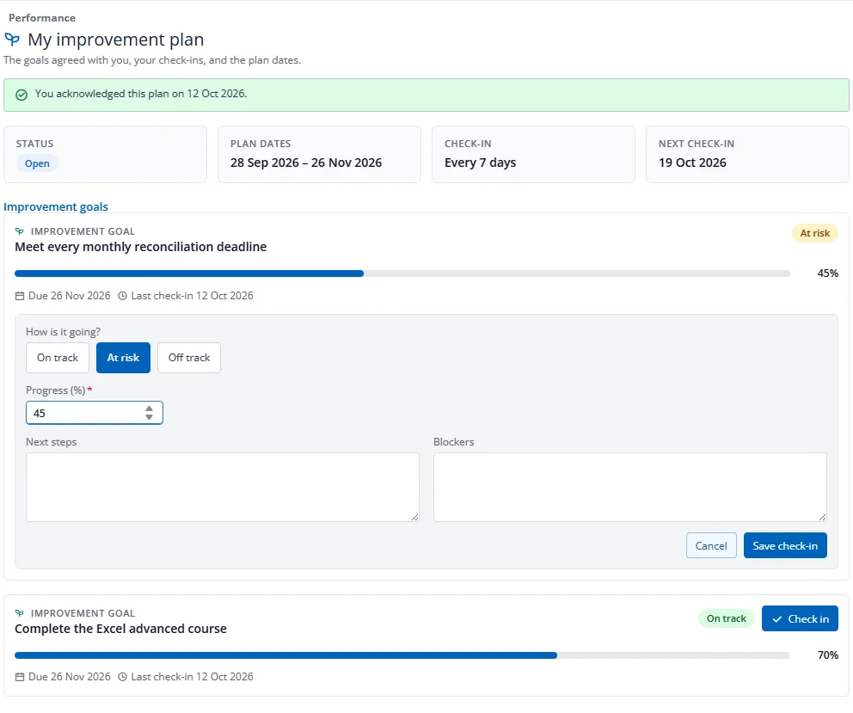Click the Performance breadcrumb label

(x=42, y=18)
